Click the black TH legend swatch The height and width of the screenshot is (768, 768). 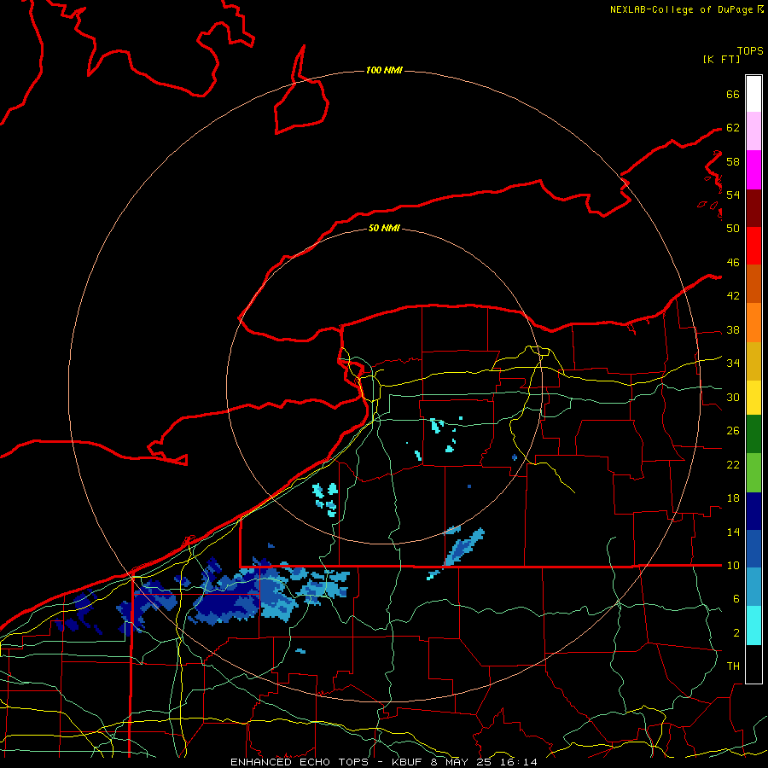[x=753, y=664]
